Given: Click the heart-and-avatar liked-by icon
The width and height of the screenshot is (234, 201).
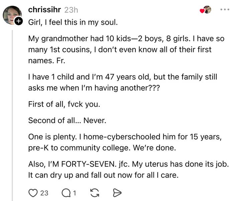Looking at the screenshot, I should click(206, 10).
